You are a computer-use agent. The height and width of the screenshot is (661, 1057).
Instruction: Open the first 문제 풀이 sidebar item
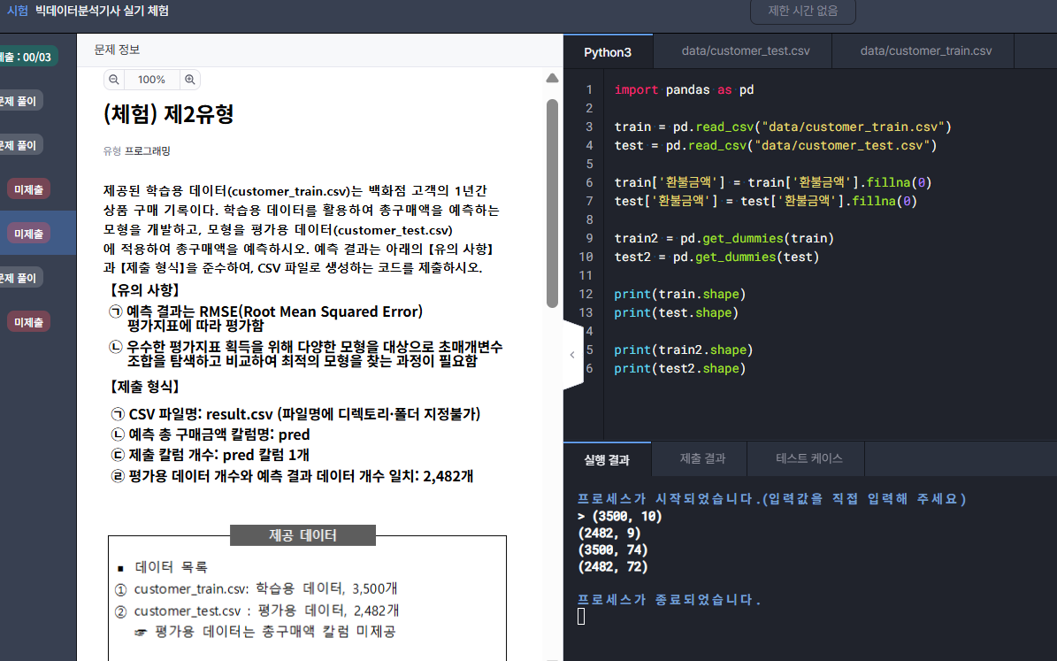click(x=20, y=101)
